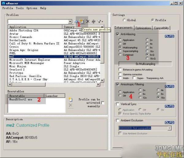
Task: Select the 16xQ anti-aliasing level
Action: click(147, 58)
